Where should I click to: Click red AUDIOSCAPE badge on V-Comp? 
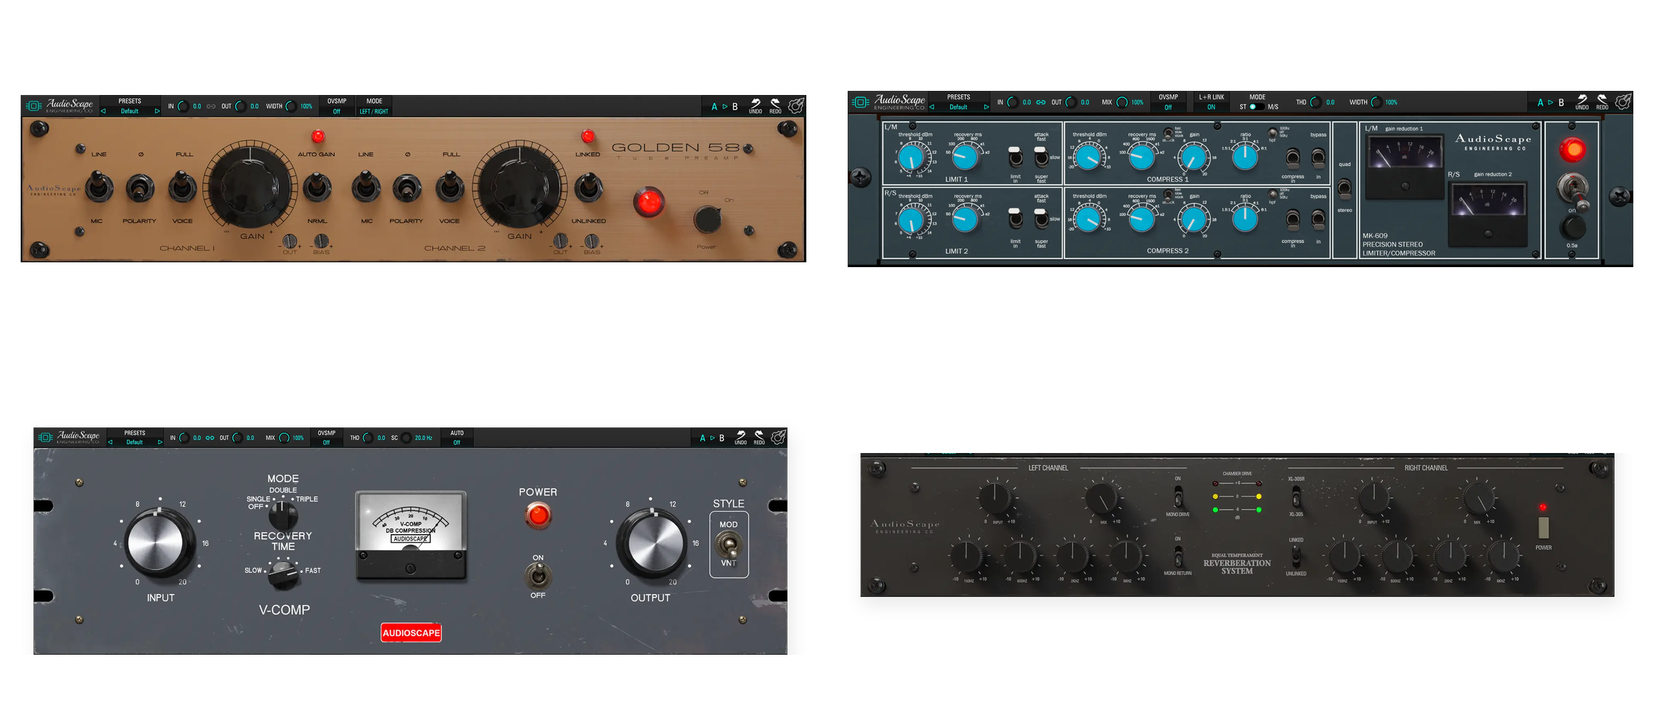point(411,633)
